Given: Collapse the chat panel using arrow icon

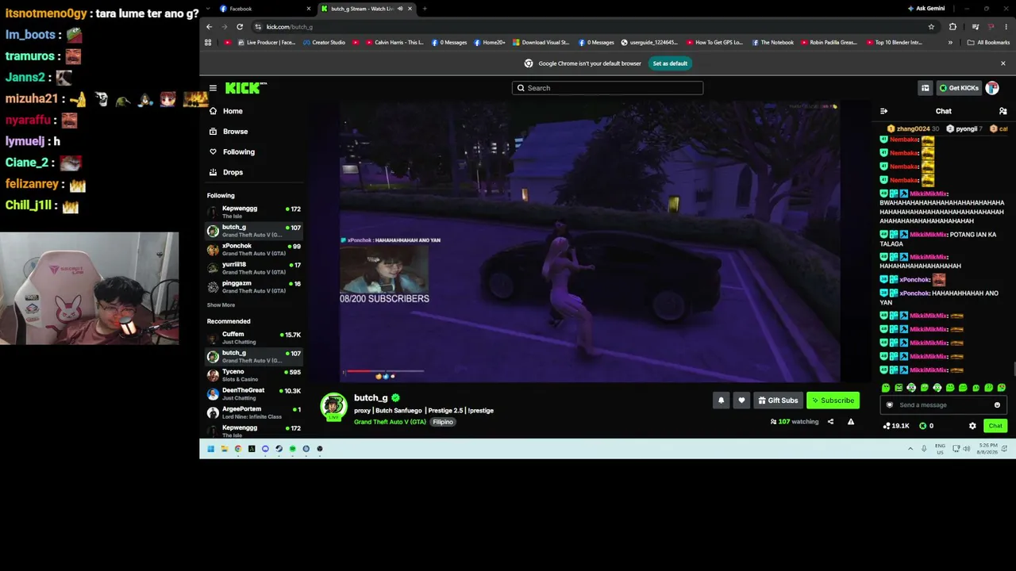Looking at the screenshot, I should 883,111.
